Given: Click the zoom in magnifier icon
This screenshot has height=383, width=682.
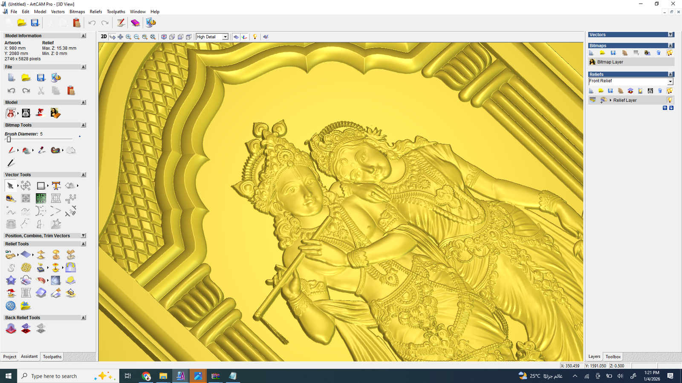Looking at the screenshot, I should tap(128, 37).
